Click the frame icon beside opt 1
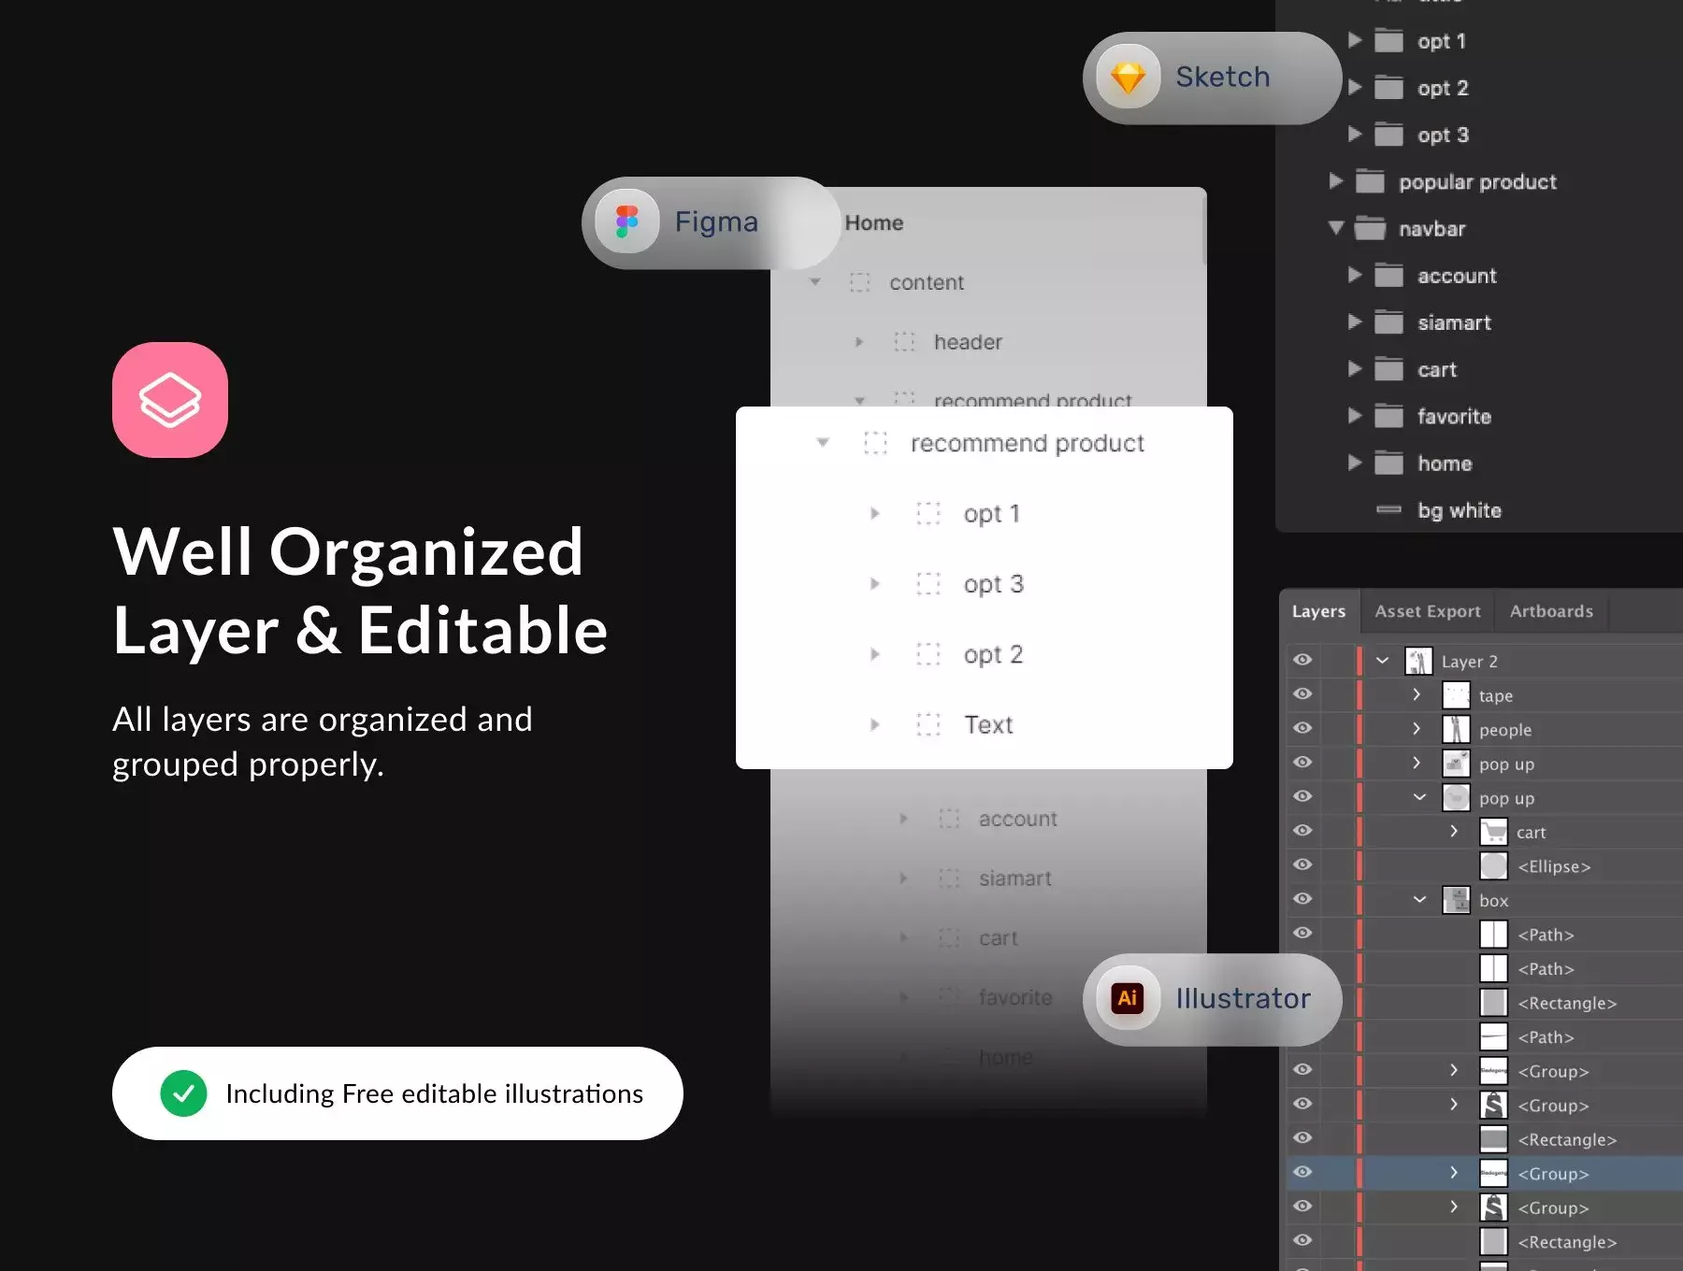Image resolution: width=1683 pixels, height=1271 pixels. pos(928,513)
